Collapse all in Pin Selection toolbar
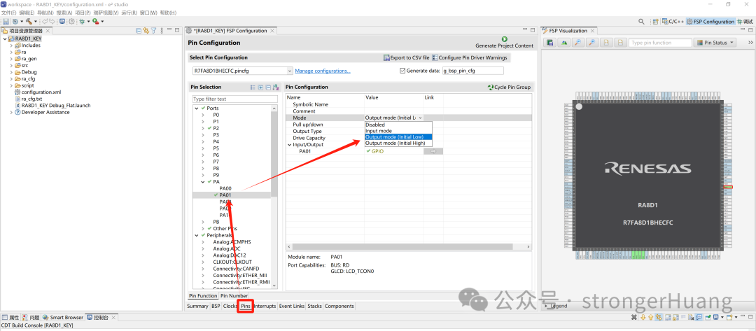Viewport: 756px width, 331px height. point(268,87)
